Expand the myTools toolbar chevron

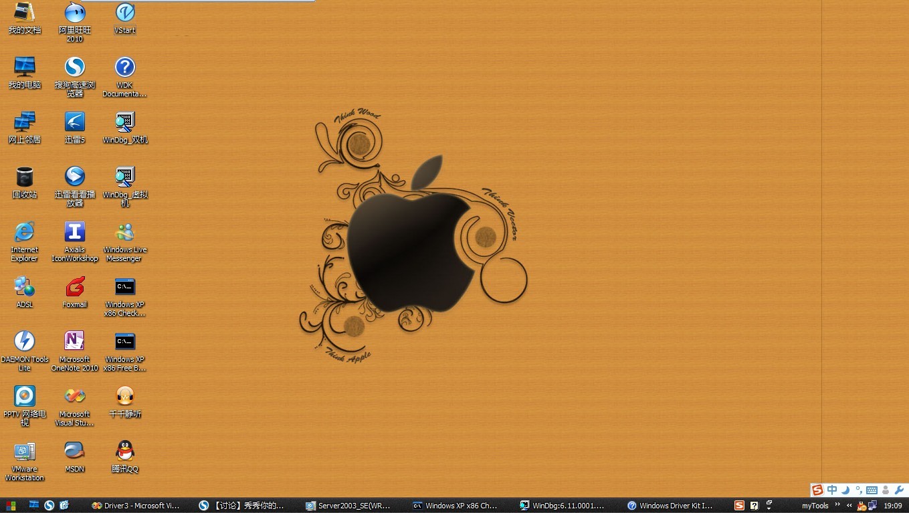[837, 505]
